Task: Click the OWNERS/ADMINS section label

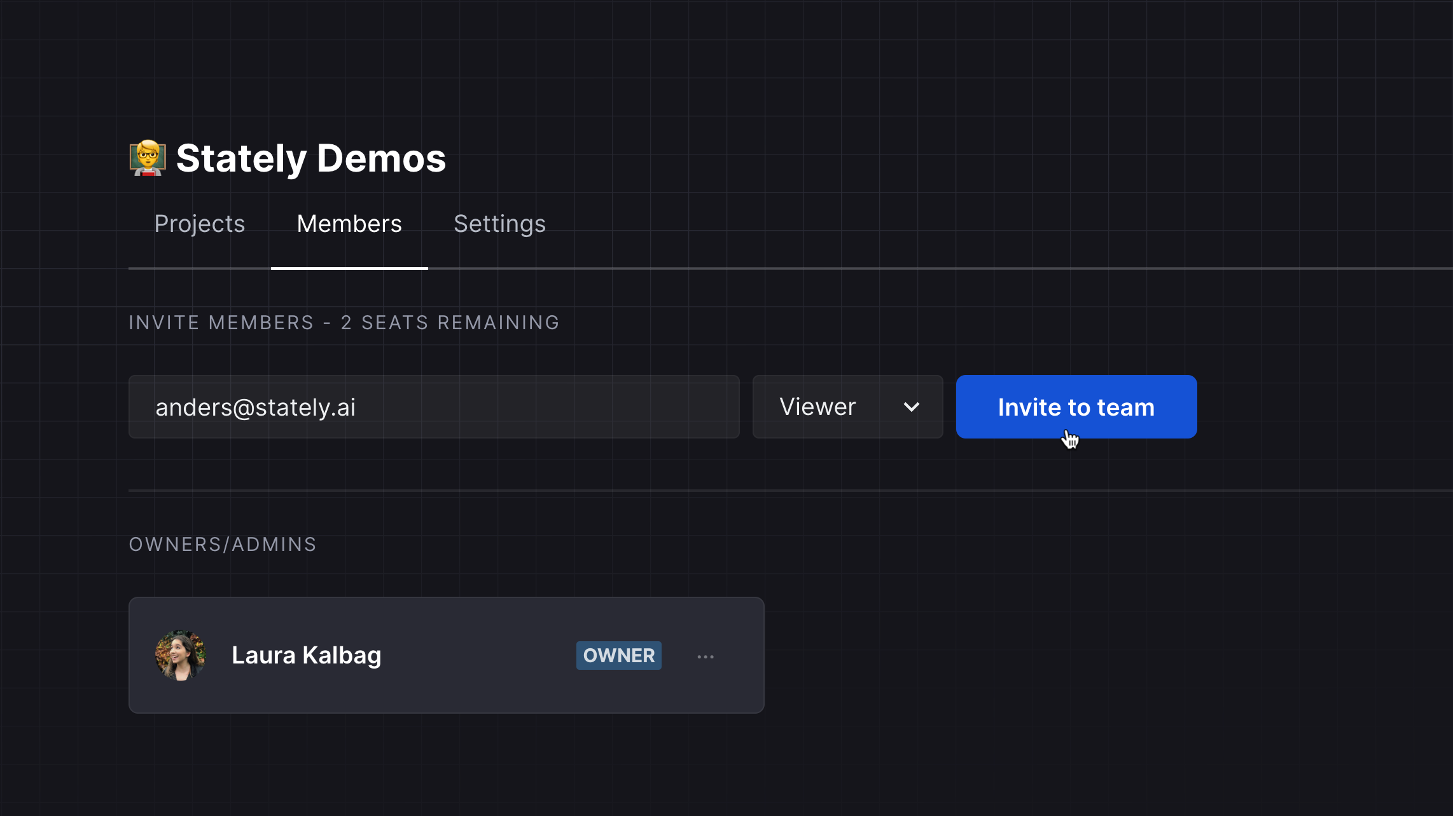Action: [223, 544]
